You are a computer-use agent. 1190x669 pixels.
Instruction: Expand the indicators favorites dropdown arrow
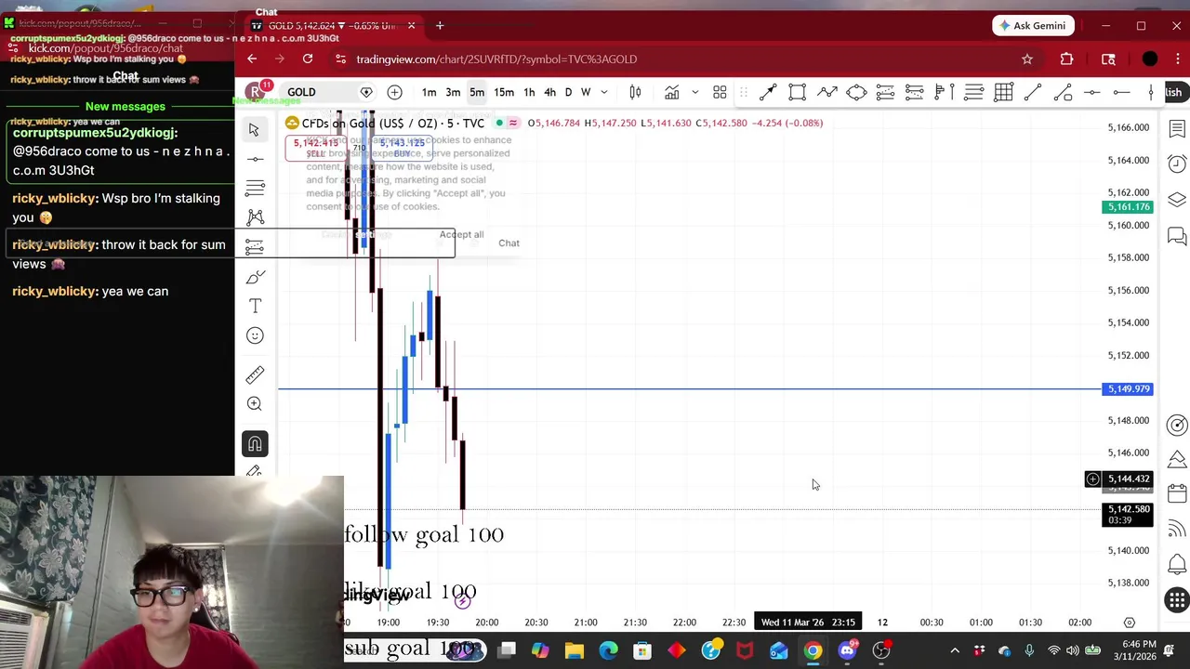694,92
